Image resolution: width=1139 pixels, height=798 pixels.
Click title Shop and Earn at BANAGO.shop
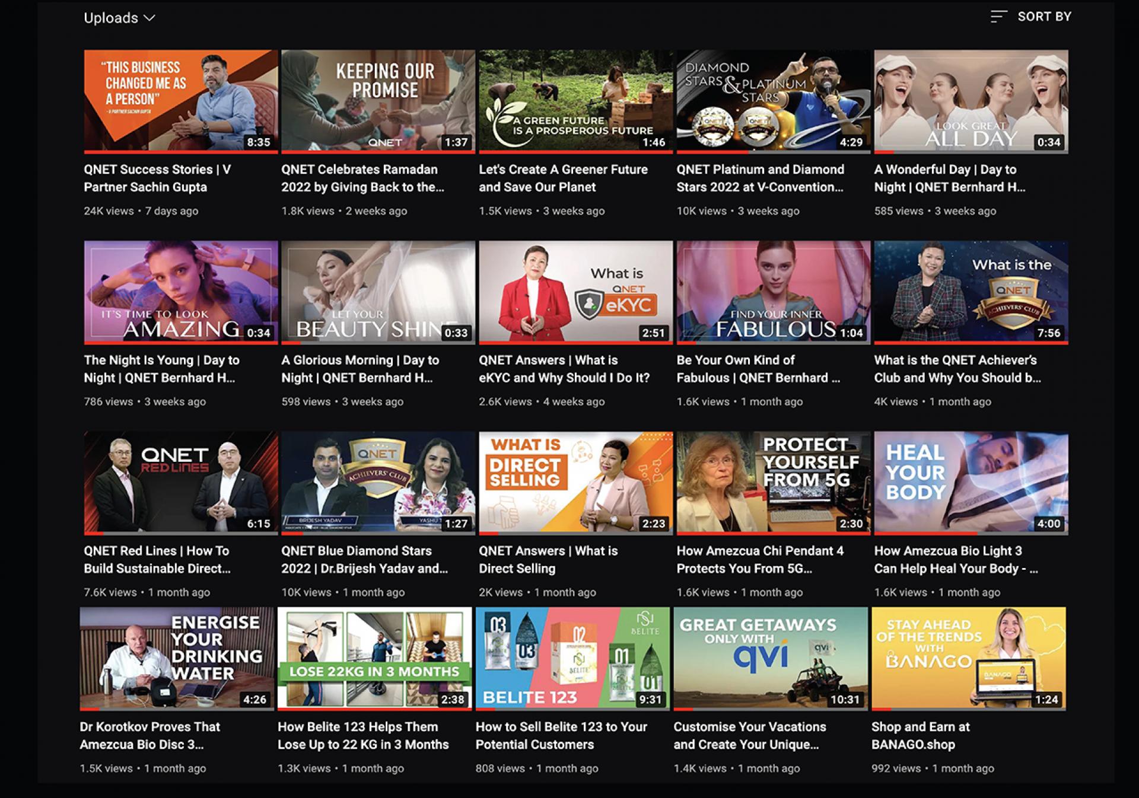(921, 736)
